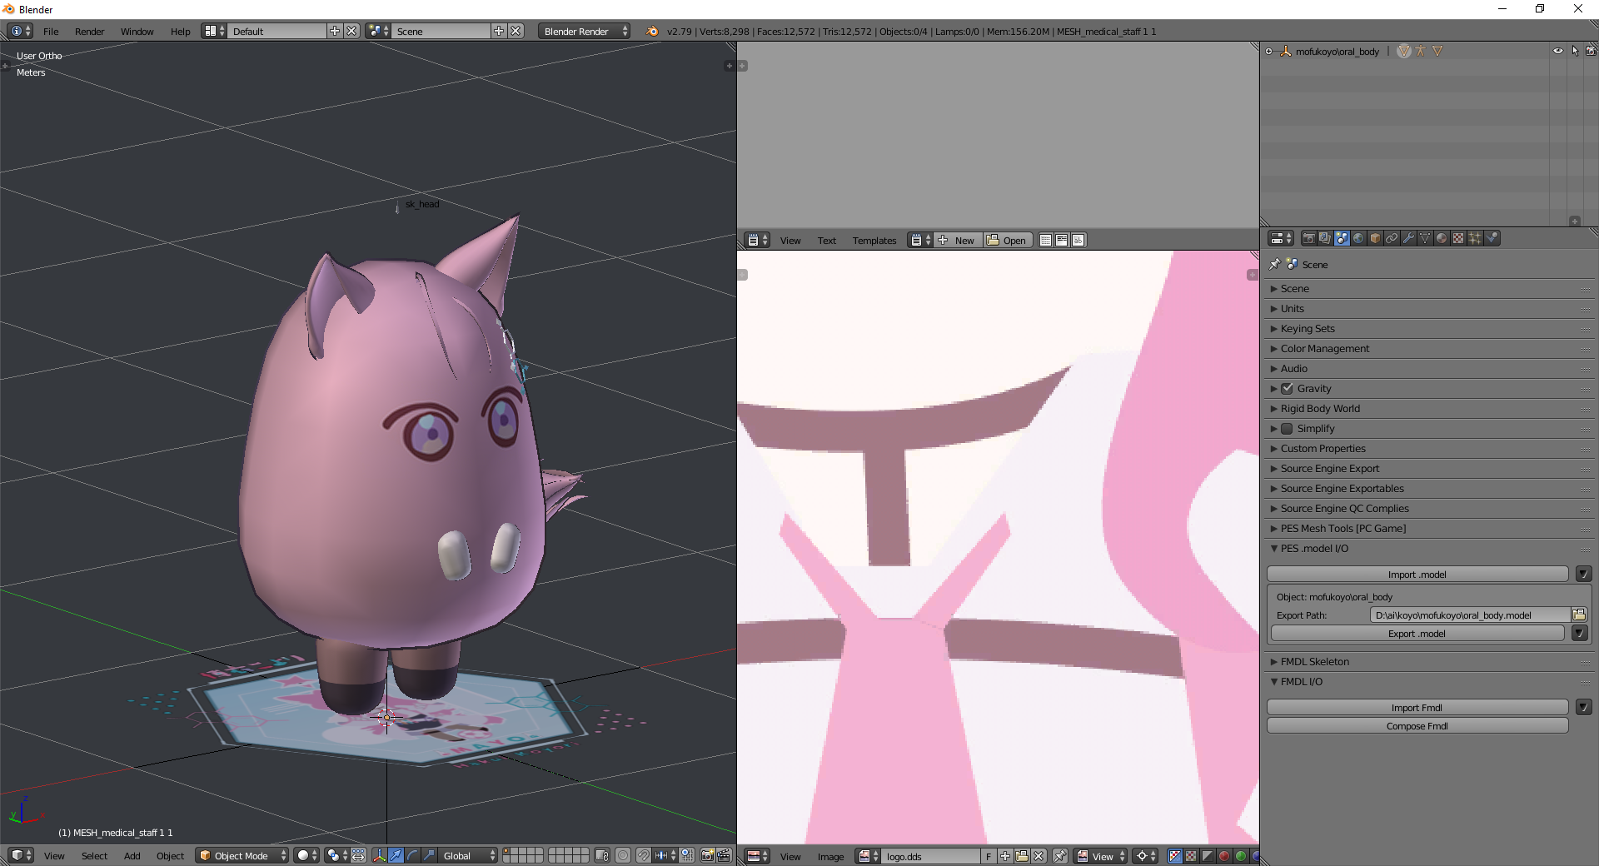The image size is (1599, 866).
Task: Open the Render menu
Action: tap(89, 31)
